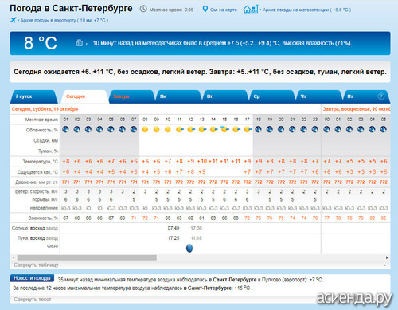Click the 'Облачность, %' row label

42,130
